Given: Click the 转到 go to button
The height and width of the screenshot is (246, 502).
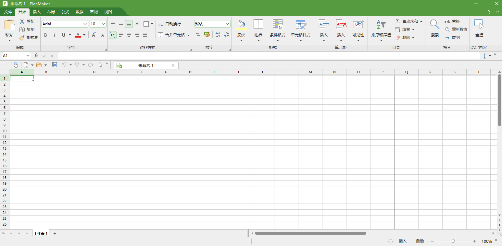Looking at the screenshot, I should coord(452,38).
